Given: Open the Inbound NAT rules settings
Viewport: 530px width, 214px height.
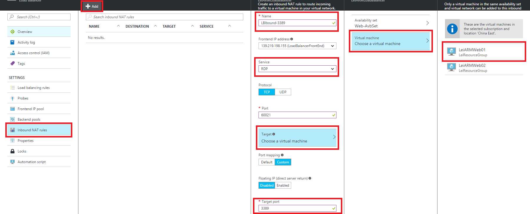Looking at the screenshot, I should [39, 130].
